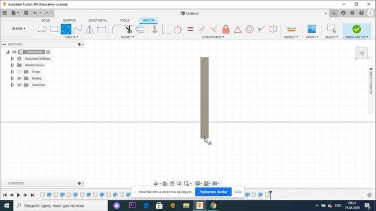Open the CONSTRAINTS dropdown menu
The width and height of the screenshot is (376, 211).
pyautogui.click(x=213, y=37)
